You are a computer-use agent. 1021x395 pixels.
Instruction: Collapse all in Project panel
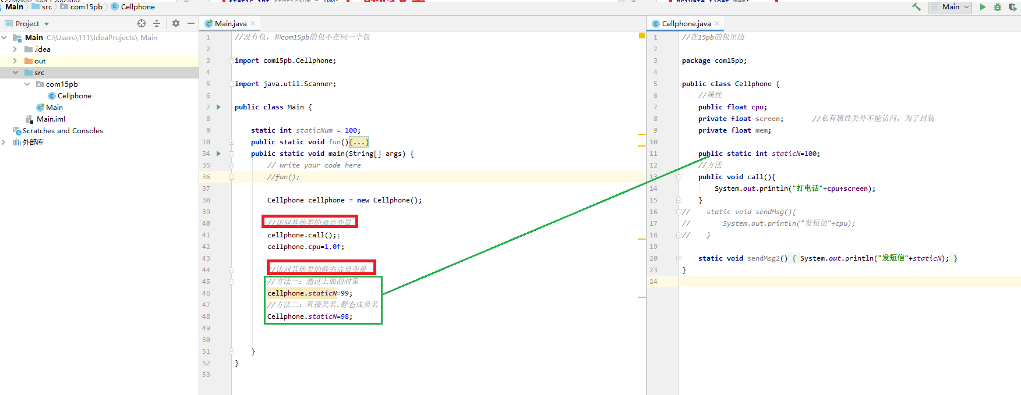157,23
